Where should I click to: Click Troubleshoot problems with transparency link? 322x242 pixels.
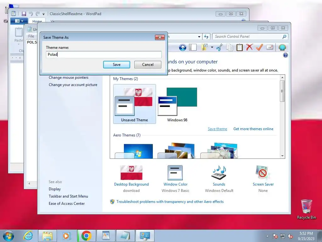point(170,202)
